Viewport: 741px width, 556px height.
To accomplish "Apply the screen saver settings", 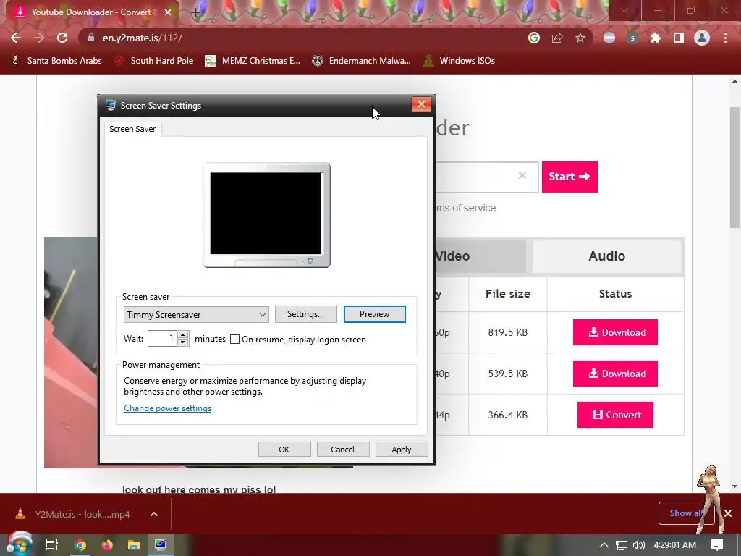I will click(x=402, y=450).
